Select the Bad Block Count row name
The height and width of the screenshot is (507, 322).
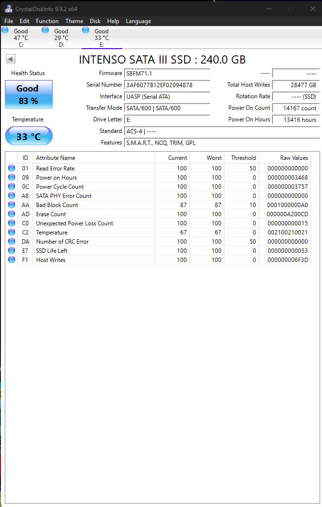click(x=57, y=205)
